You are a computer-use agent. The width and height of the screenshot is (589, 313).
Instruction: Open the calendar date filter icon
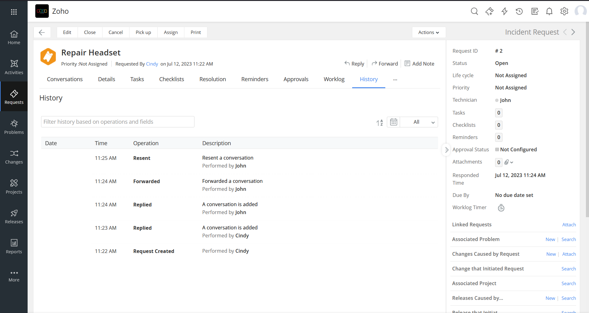(394, 122)
